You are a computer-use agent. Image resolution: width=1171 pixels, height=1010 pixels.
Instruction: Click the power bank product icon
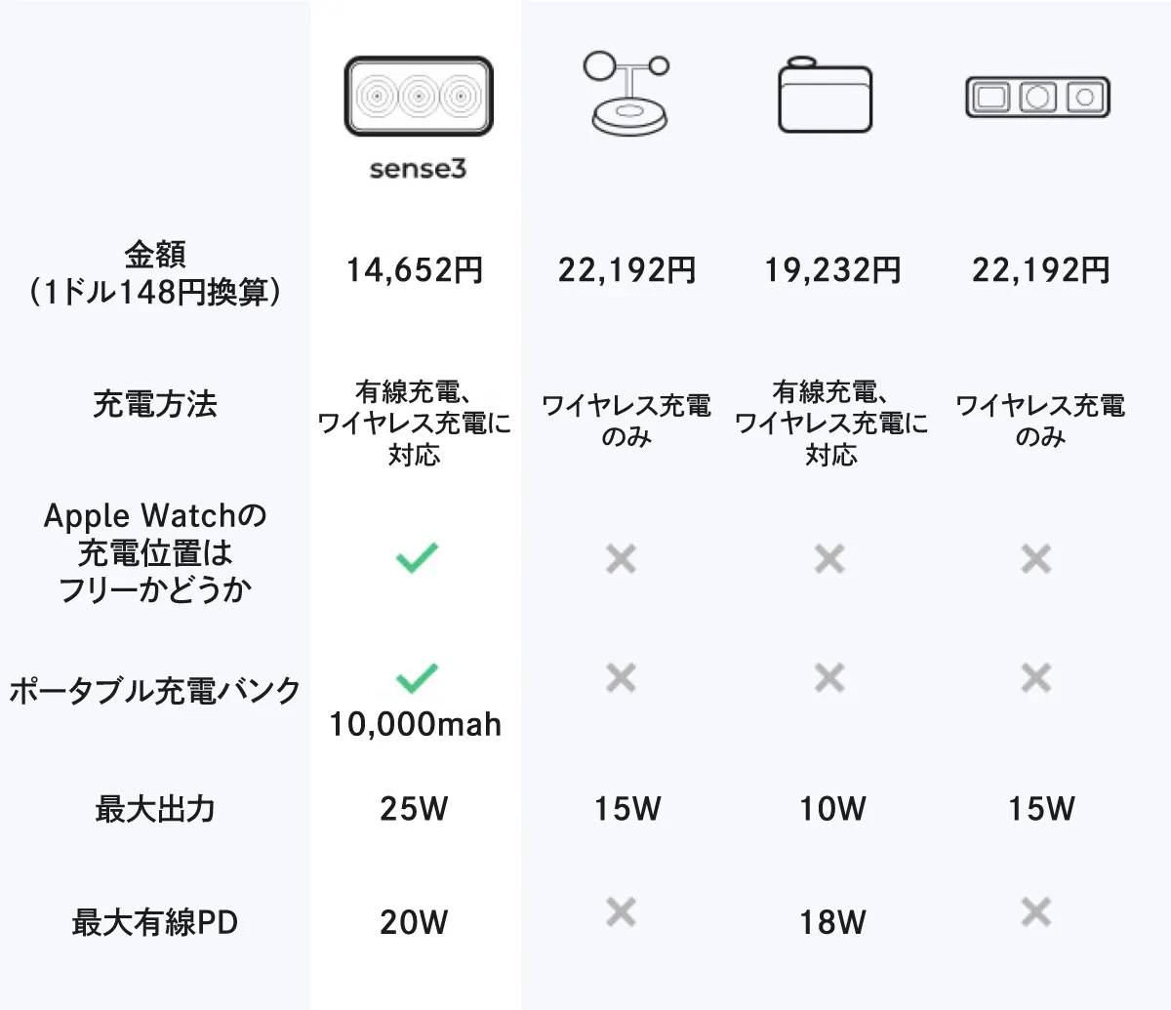[x=825, y=96]
